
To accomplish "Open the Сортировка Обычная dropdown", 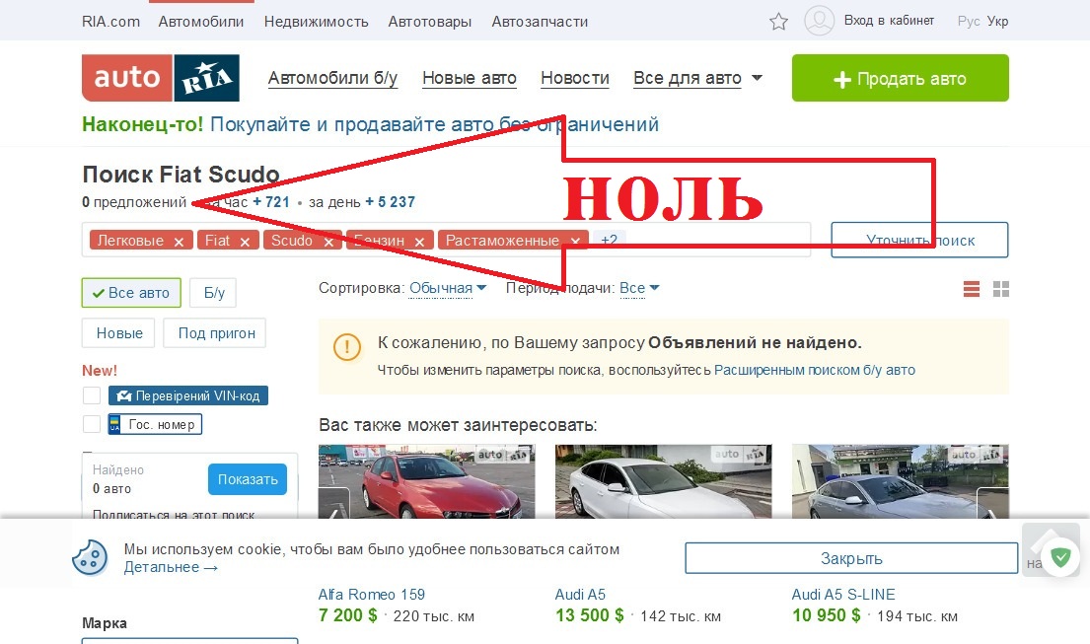I will [448, 288].
